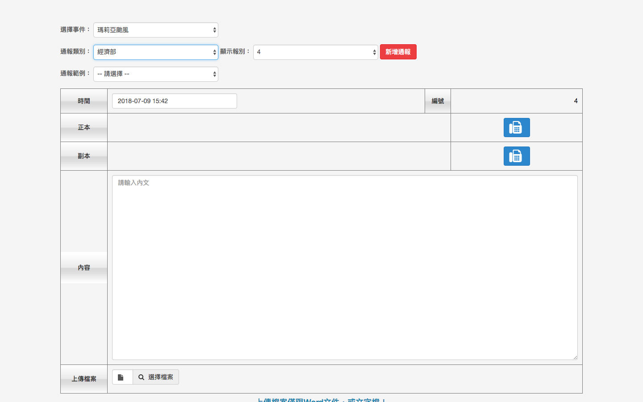Open the 通報類別 dropdown showing 經濟部

(155, 52)
